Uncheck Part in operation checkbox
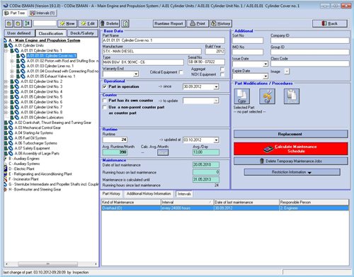354x277 pixels. [x=105, y=86]
